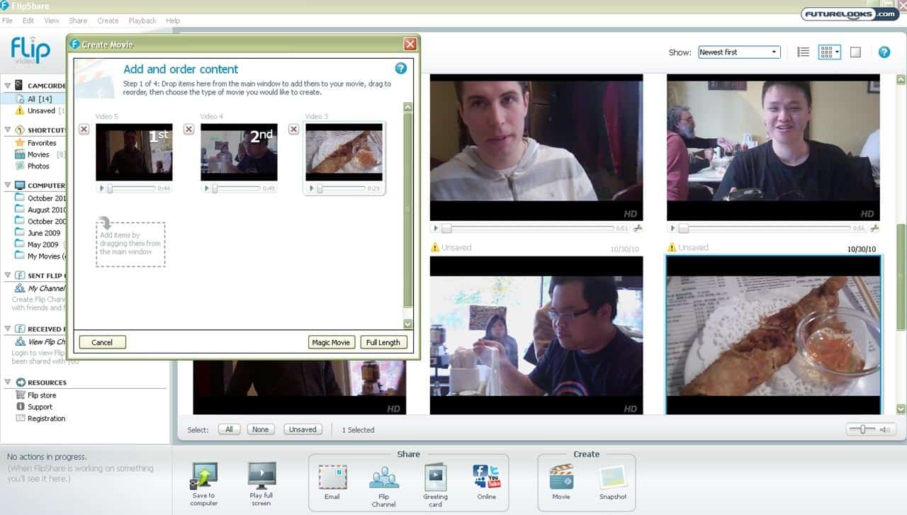Click the volume slider at bottom right
Screen dimensions: 907x515
[862, 429]
